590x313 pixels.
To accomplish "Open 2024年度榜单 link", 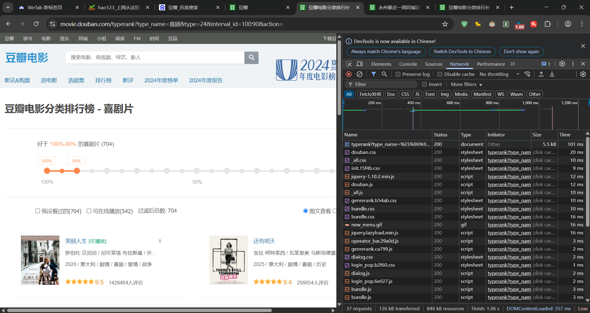I will click(x=161, y=80).
